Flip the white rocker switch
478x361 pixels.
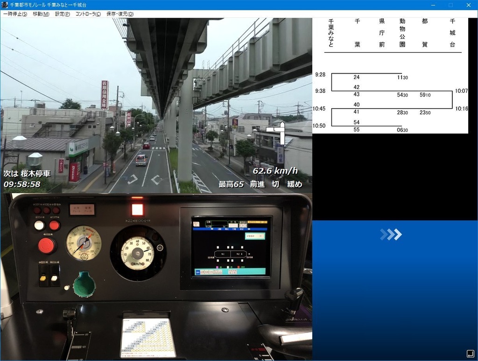click(x=54, y=278)
